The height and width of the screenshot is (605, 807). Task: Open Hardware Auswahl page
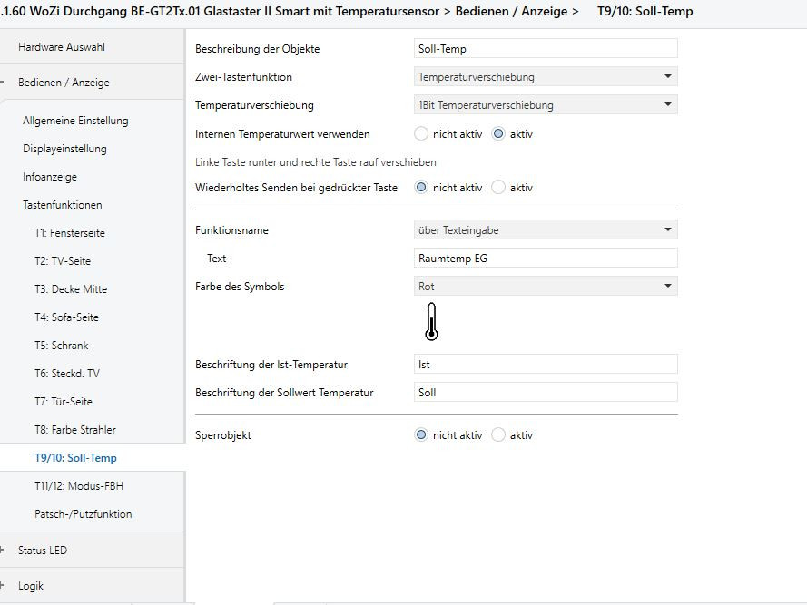tap(54, 46)
